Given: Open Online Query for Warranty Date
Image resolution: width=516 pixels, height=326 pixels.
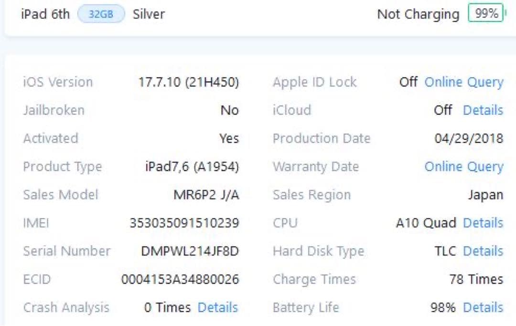Looking at the screenshot, I should coord(464,167).
